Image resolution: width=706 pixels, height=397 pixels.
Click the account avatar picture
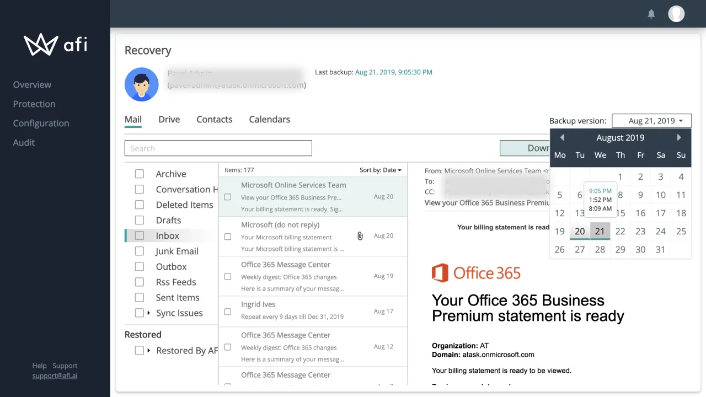pos(142,84)
